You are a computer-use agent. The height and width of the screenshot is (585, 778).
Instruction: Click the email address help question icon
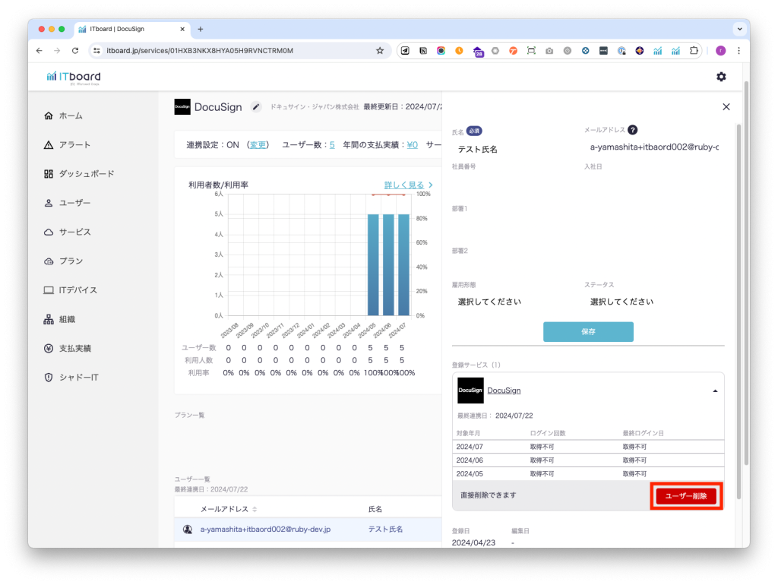[x=632, y=131]
